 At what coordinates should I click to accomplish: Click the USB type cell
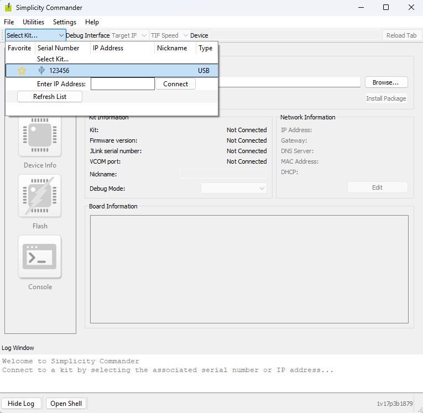[x=203, y=71]
